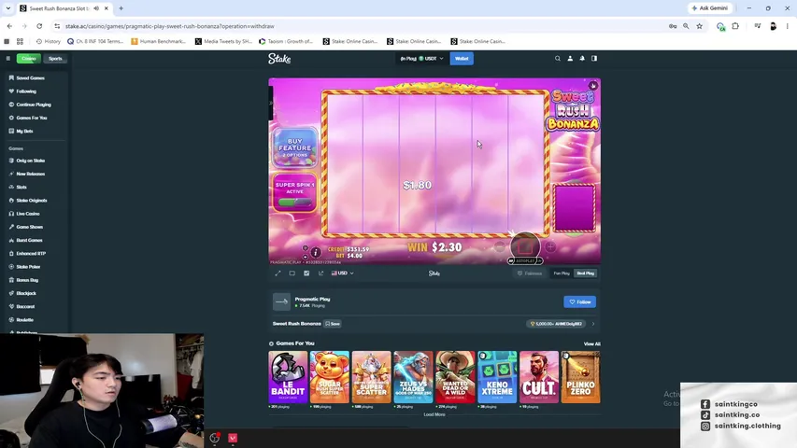Open the Autoplay settings
Screen dimensions: 797x448
525,261
